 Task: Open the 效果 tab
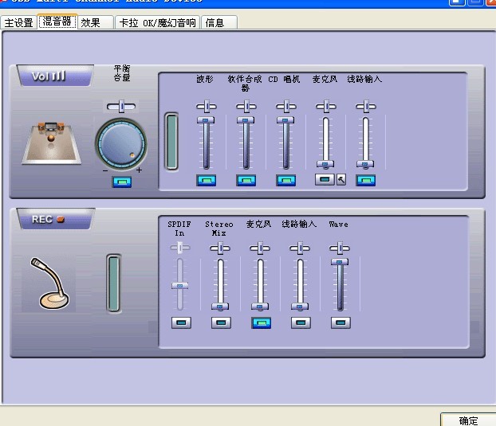point(95,23)
